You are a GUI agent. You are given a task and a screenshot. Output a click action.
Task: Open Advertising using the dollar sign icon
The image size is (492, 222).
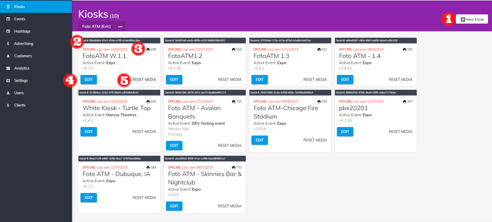pos(8,43)
